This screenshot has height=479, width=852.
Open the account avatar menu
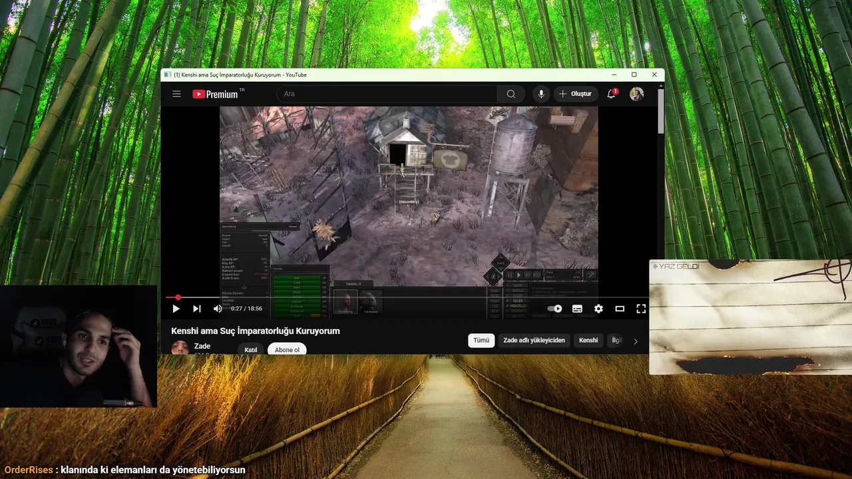637,94
